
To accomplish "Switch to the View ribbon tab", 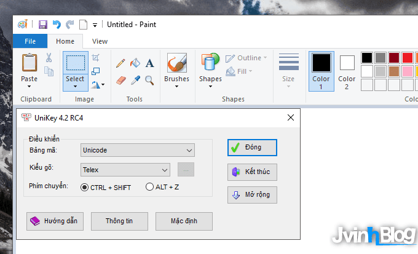I will coord(100,41).
